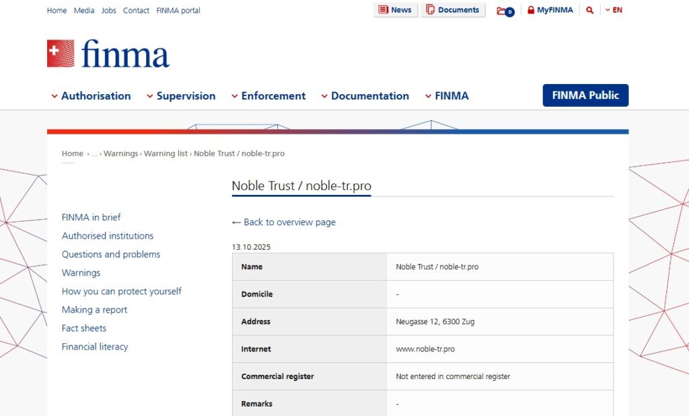The image size is (689, 416).
Task: Open News from the top bar
Action: tap(395, 10)
